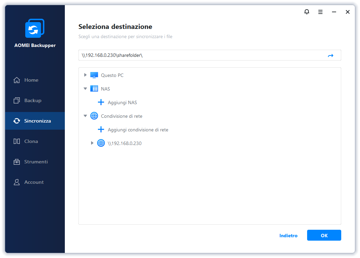Click the go arrow in path field
This screenshot has width=360, height=258.
(330, 55)
